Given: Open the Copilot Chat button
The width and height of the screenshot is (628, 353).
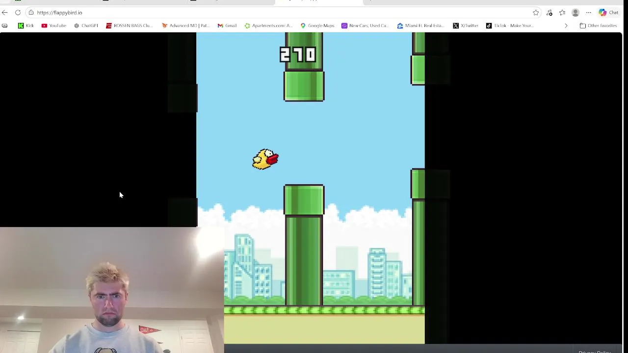Looking at the screenshot, I should coord(608,13).
